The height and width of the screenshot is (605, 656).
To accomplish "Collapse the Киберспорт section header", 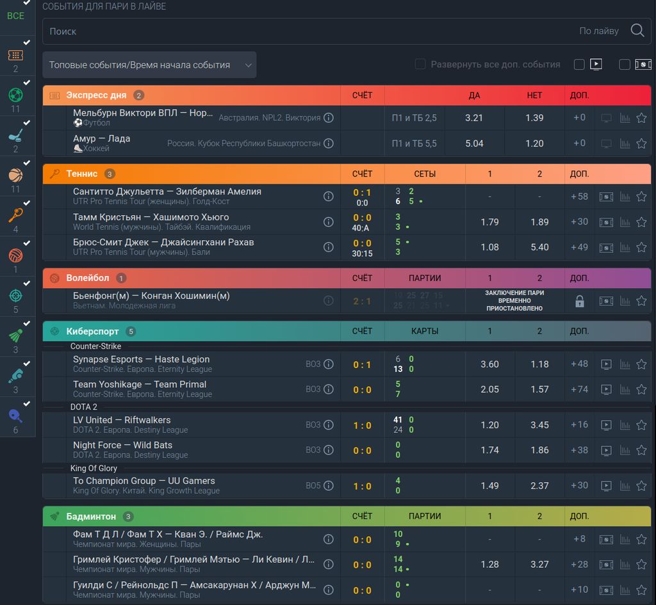I will [191, 331].
